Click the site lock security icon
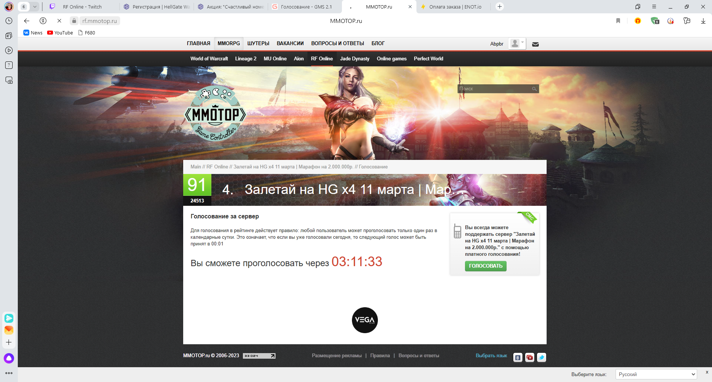 tap(74, 21)
